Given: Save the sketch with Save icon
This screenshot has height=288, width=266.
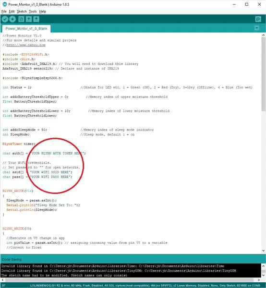Looking at the screenshot, I should click(36, 19).
